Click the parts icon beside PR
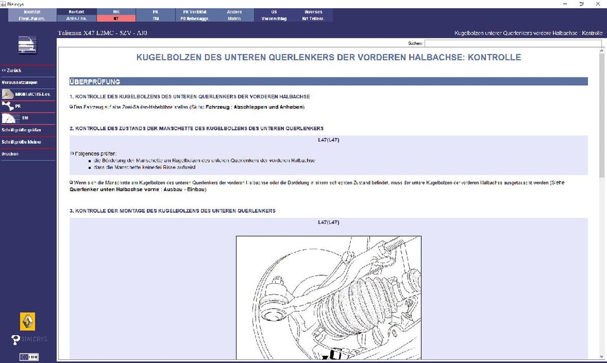 [7, 106]
